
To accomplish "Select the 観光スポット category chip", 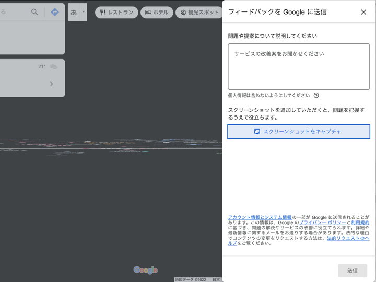I will coord(199,12).
